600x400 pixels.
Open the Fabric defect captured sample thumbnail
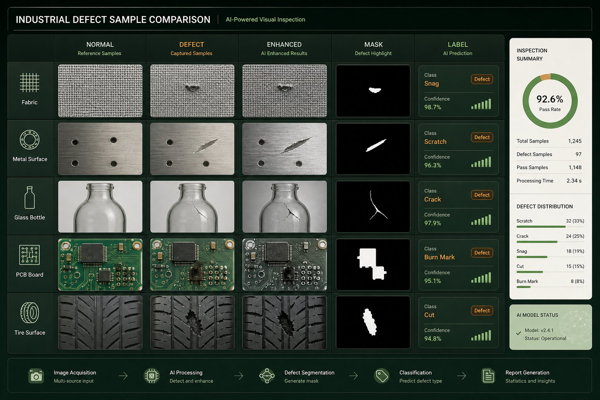click(192, 91)
